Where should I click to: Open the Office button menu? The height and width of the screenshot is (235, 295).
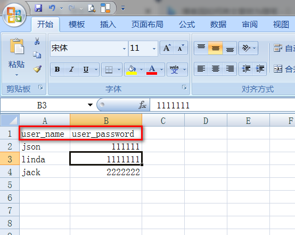click(x=14, y=15)
